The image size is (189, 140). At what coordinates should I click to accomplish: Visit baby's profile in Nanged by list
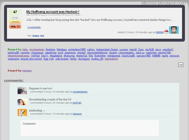pos(25,49)
